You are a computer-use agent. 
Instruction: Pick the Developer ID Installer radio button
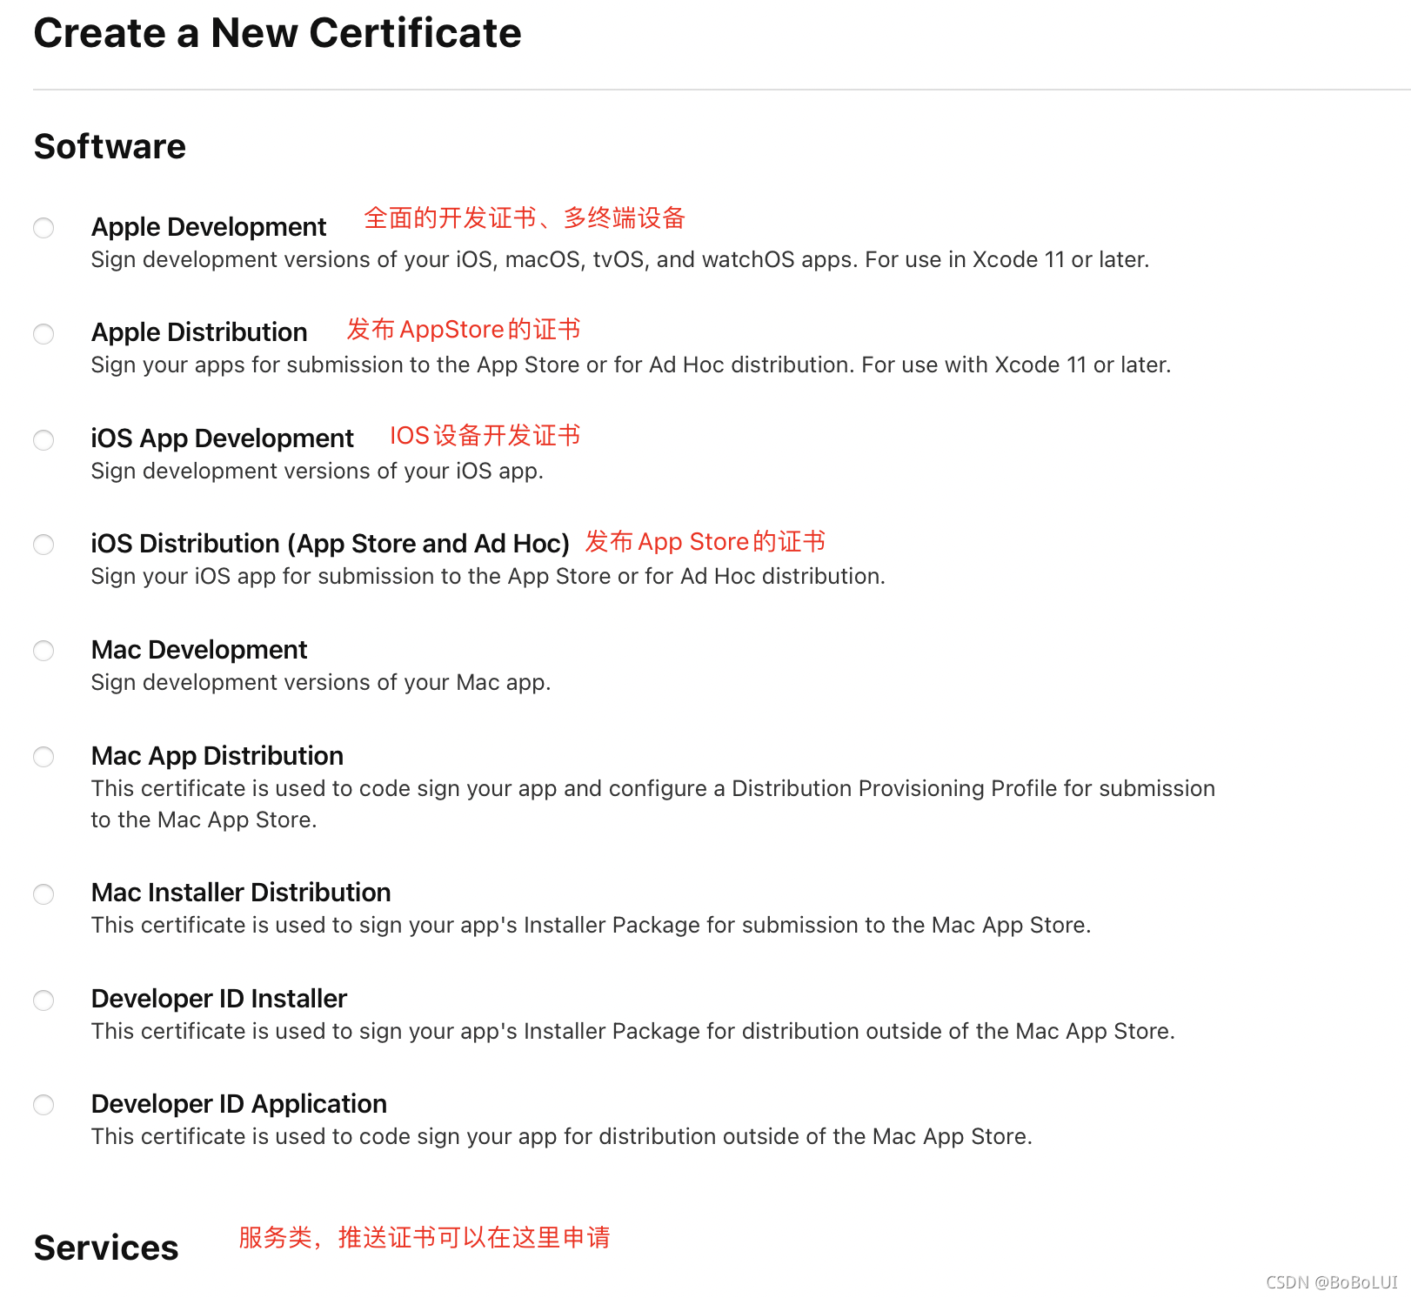43,1000
